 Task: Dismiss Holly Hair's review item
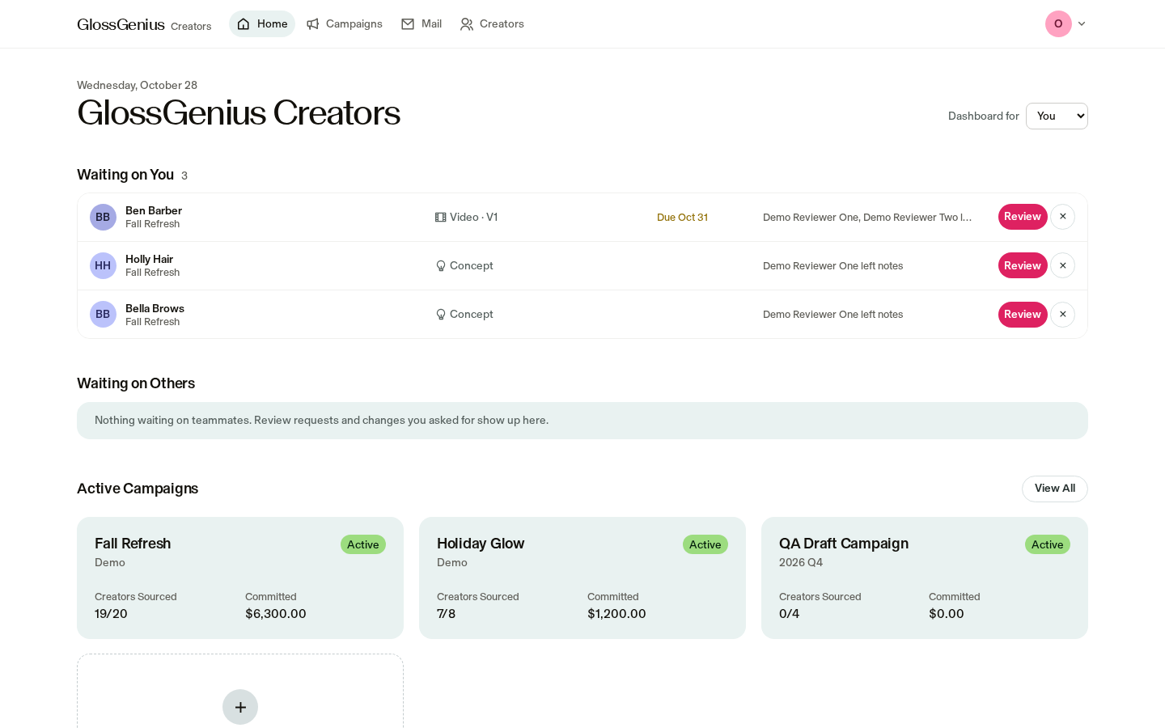pos(1063,265)
